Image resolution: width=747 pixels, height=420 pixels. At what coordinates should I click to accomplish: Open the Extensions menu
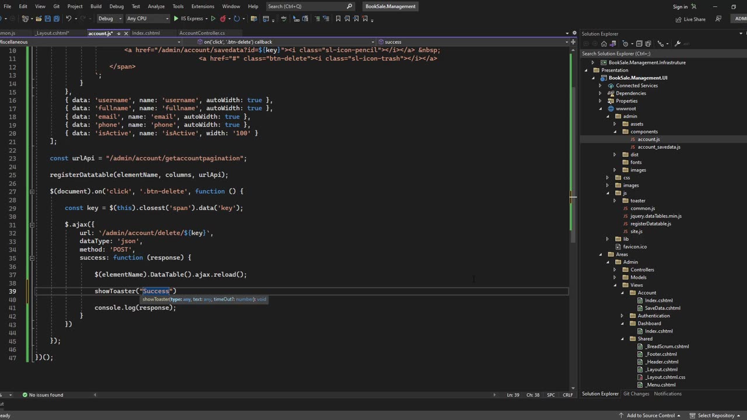click(203, 6)
